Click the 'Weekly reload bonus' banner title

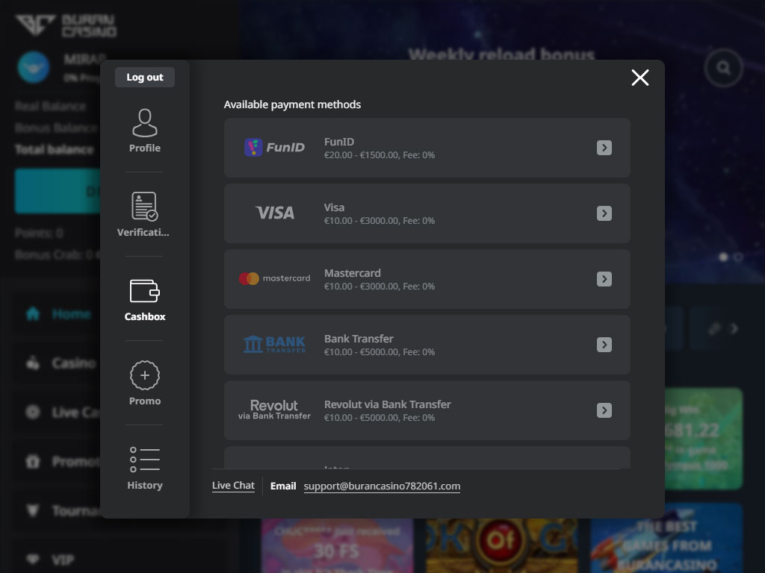point(501,54)
